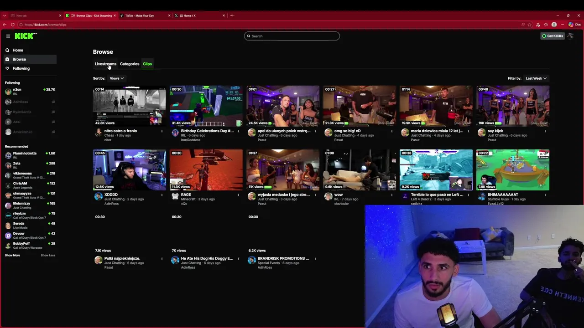Open three-dot menu for 'nitro ostro o franio' clip

(x=162, y=131)
